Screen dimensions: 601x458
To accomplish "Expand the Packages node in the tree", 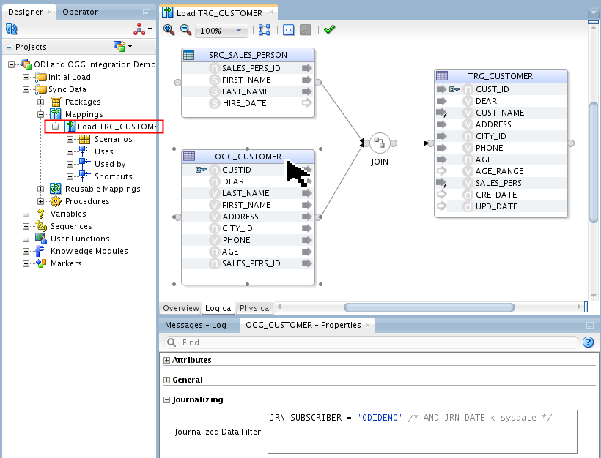I will pyautogui.click(x=40, y=102).
